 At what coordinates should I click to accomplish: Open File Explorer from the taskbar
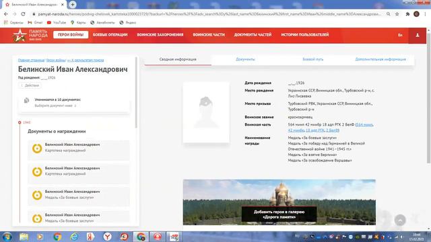[x=24, y=237]
